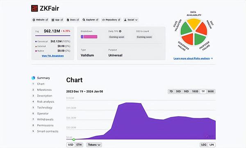The image size is (246, 148).
Task: Click the Summary sidebar icon
Action: click(x=33, y=78)
